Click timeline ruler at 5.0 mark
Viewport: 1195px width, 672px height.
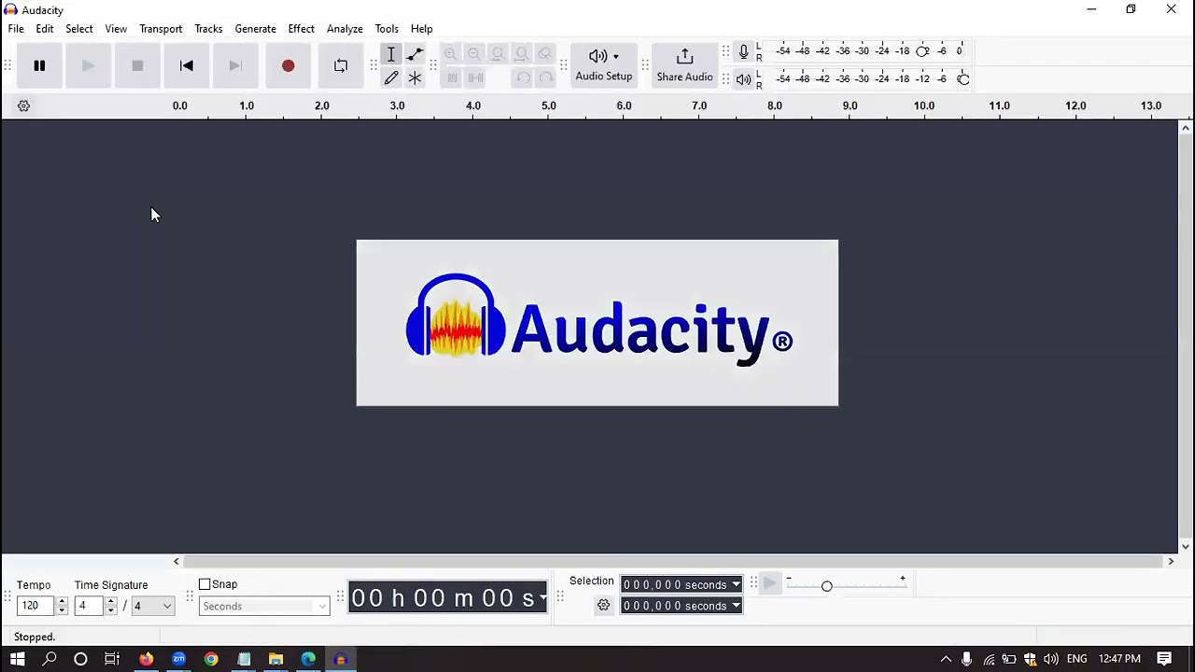click(x=548, y=105)
